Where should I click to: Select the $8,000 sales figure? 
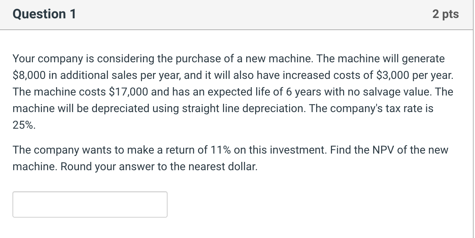tap(27, 75)
